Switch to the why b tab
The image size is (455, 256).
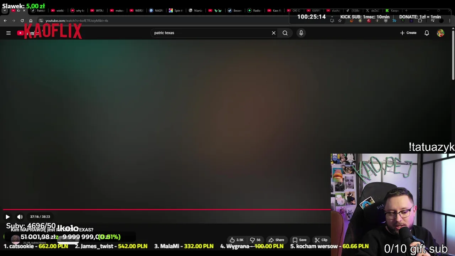(x=77, y=11)
